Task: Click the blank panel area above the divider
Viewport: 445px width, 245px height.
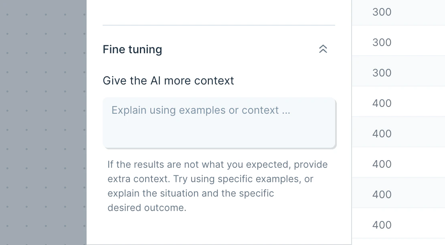Action: (x=219, y=11)
